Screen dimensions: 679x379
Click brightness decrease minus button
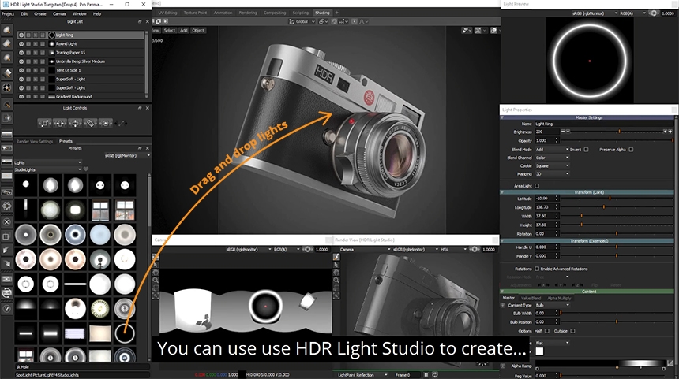point(563,132)
